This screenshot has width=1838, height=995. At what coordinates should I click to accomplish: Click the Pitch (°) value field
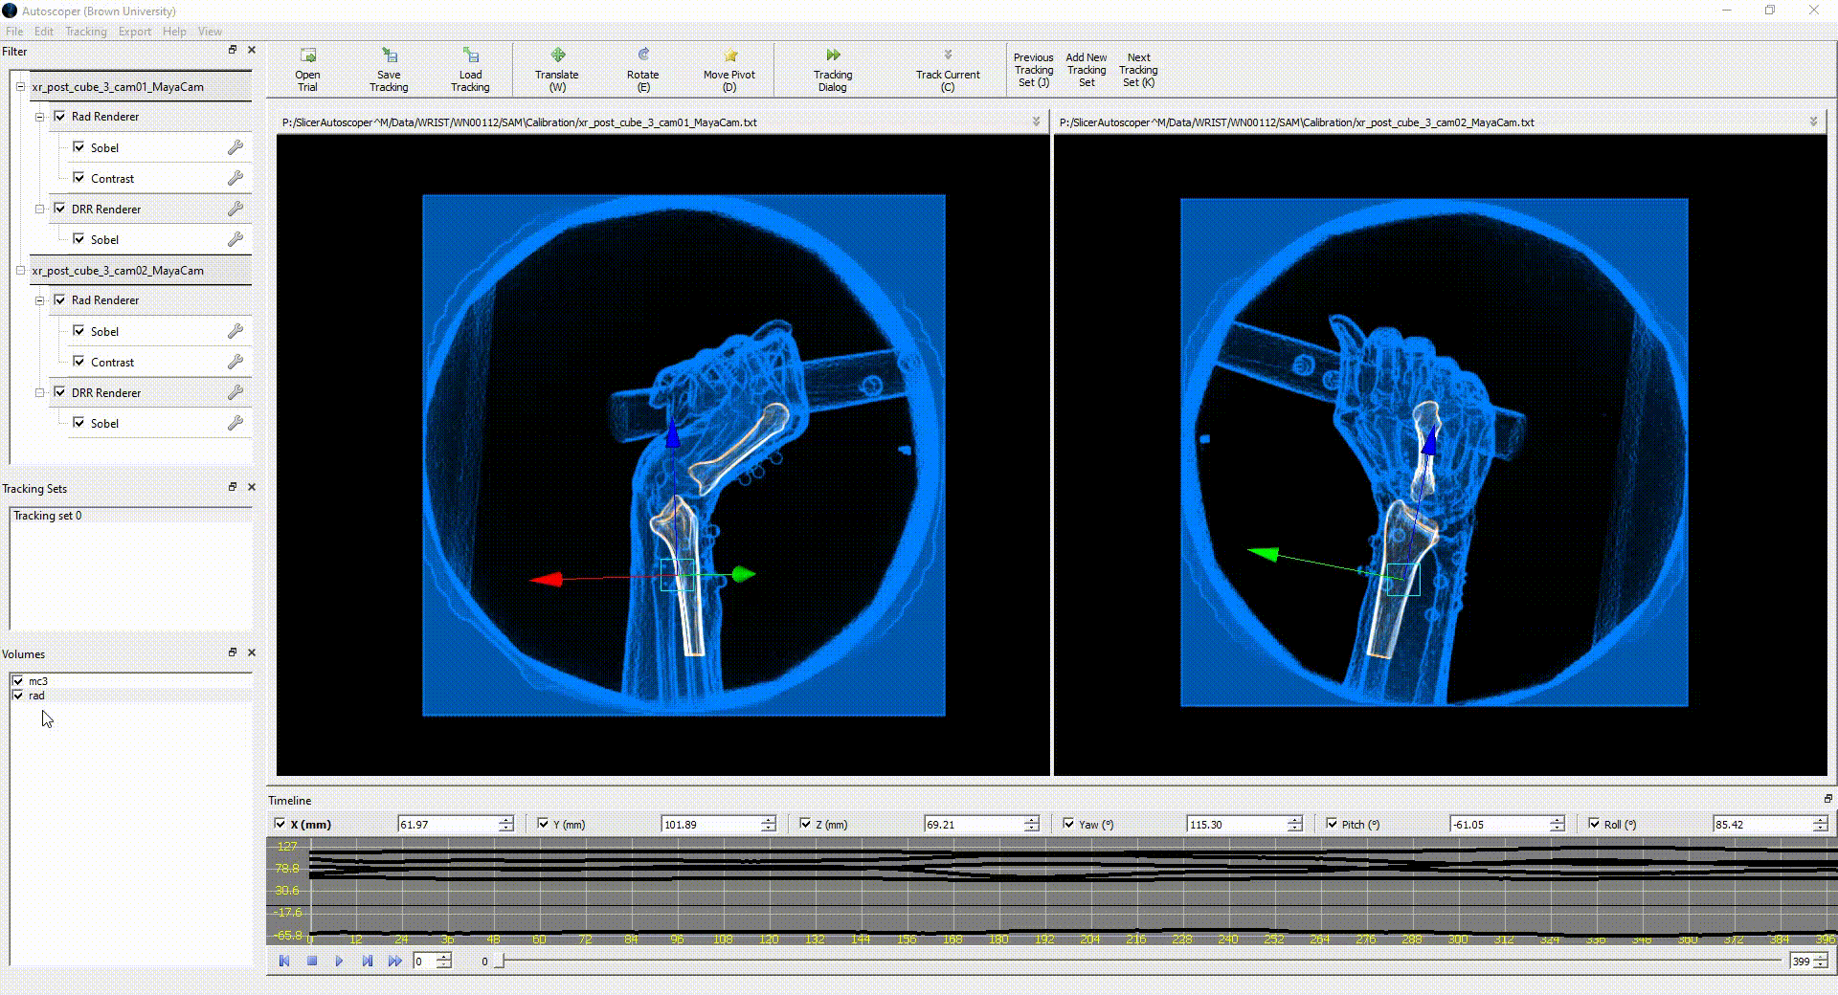pyautogui.click(x=1499, y=824)
